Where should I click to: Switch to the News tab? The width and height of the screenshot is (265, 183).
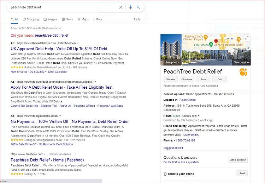click(67, 19)
